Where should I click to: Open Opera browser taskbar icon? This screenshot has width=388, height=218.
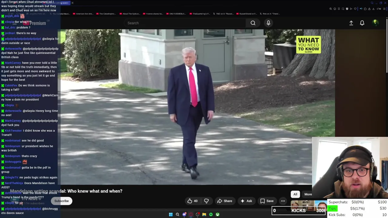[191, 214]
